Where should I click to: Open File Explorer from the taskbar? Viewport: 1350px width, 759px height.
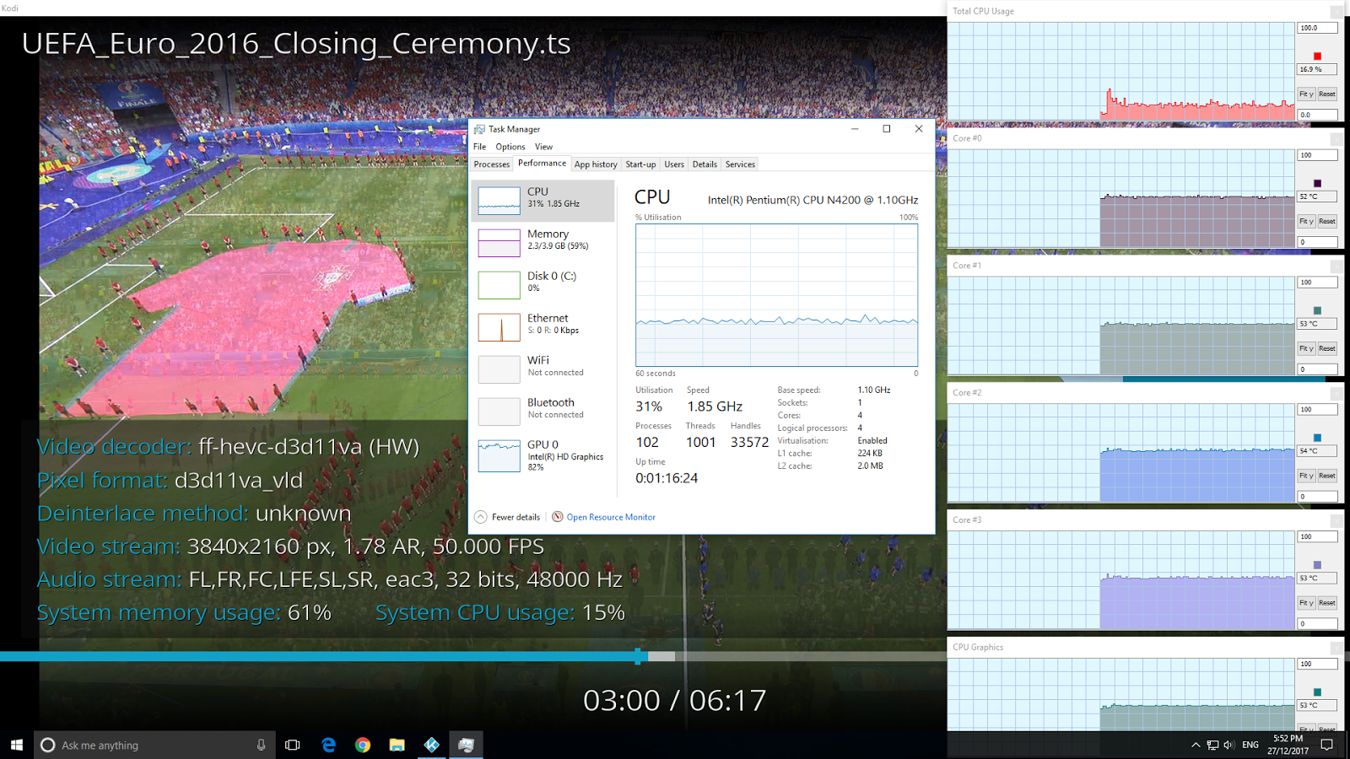397,745
